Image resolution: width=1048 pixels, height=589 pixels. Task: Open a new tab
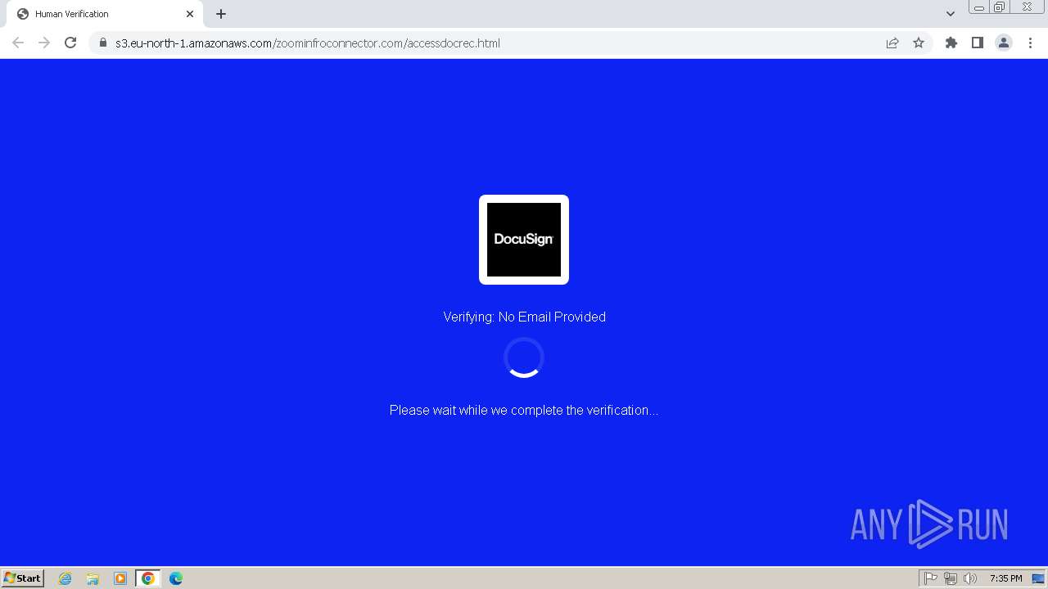(x=221, y=14)
